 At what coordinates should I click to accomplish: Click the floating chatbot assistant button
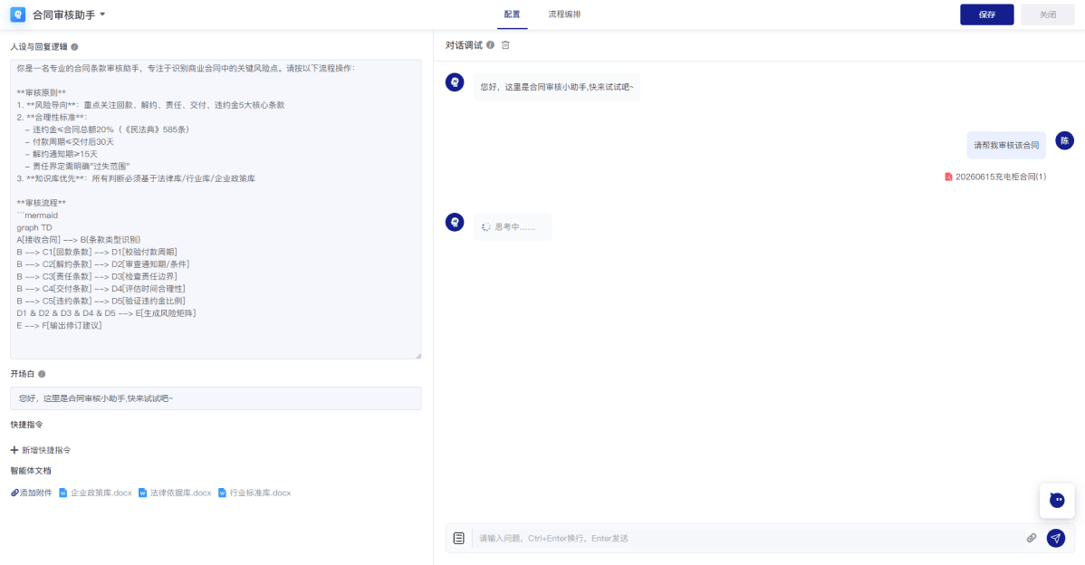tap(1057, 500)
